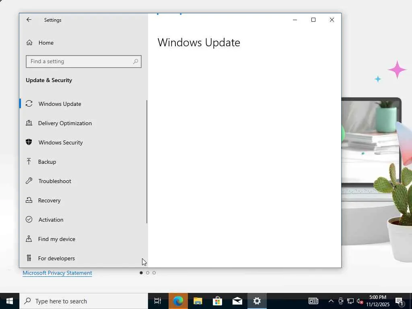Click the Activation checkmark circle icon
Image resolution: width=412 pixels, height=309 pixels.
[29, 219]
